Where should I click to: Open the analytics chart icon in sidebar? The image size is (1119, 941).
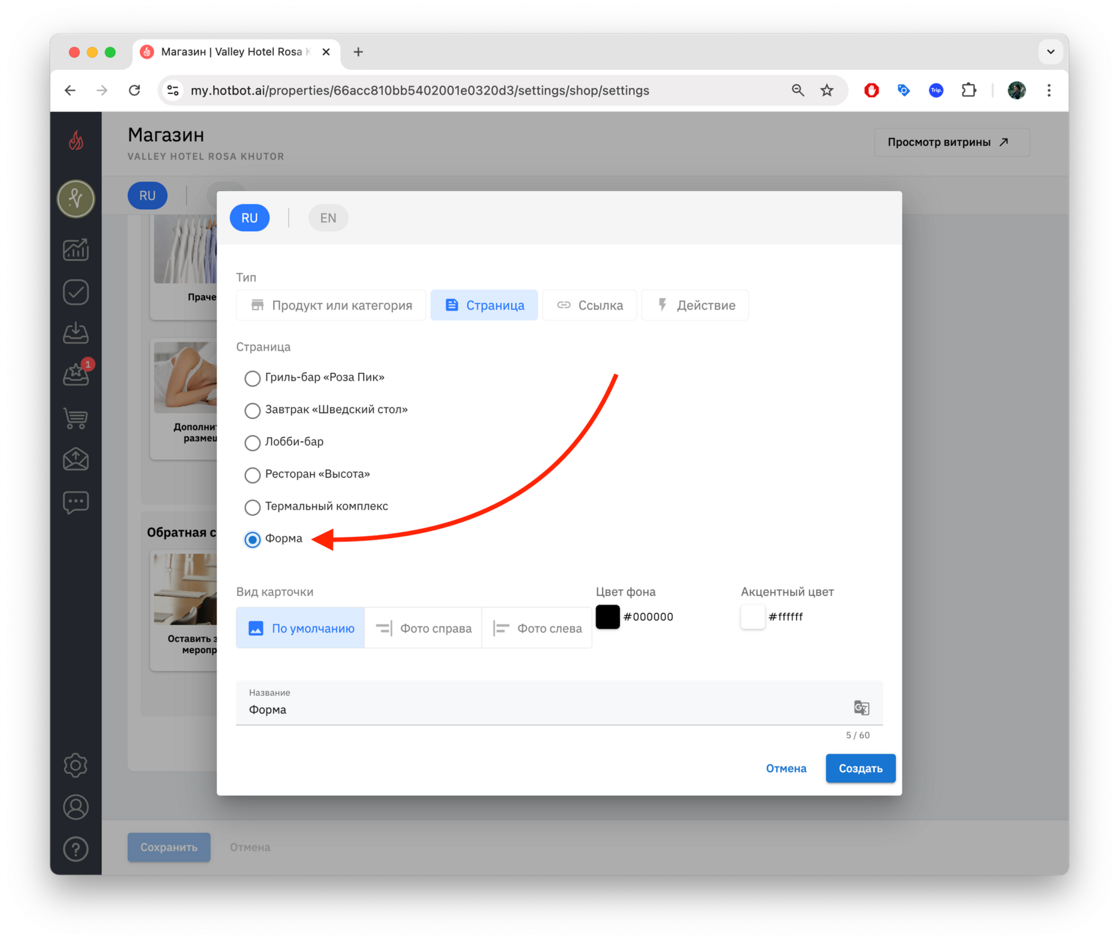coord(76,250)
